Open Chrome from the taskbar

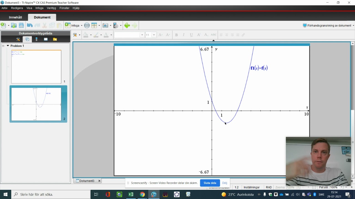tap(142, 194)
